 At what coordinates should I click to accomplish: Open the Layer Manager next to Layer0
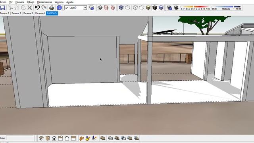(91, 8)
